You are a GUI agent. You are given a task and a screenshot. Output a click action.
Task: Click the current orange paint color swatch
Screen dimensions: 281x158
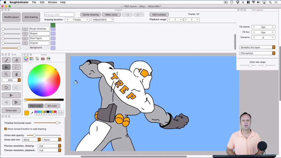27,113
